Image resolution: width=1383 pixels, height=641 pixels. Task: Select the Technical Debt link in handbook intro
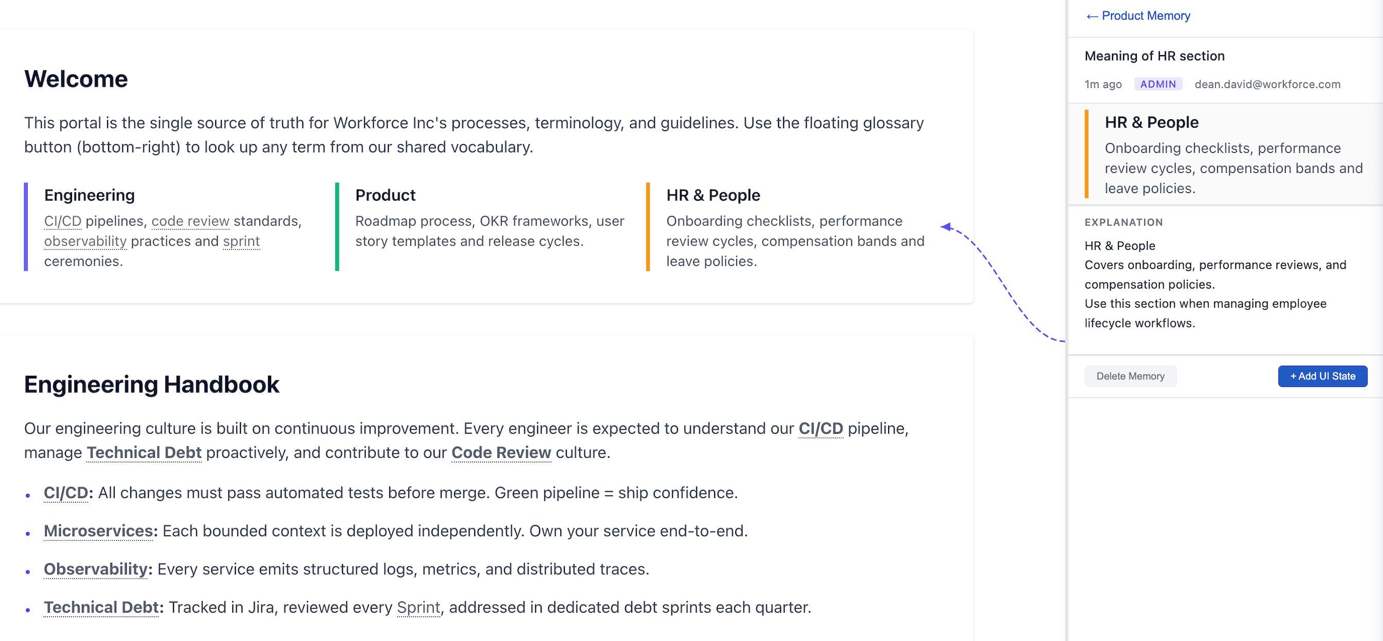pos(144,453)
